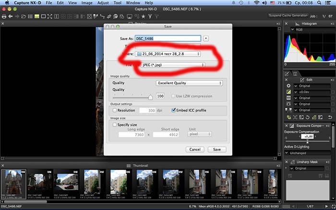Select the DSC_5486.NEF cathedral thumbnail

pos(13,184)
